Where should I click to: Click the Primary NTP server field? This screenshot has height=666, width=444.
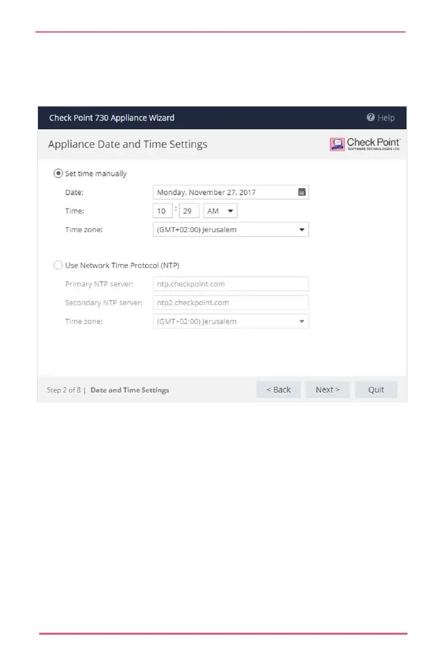tap(230, 284)
